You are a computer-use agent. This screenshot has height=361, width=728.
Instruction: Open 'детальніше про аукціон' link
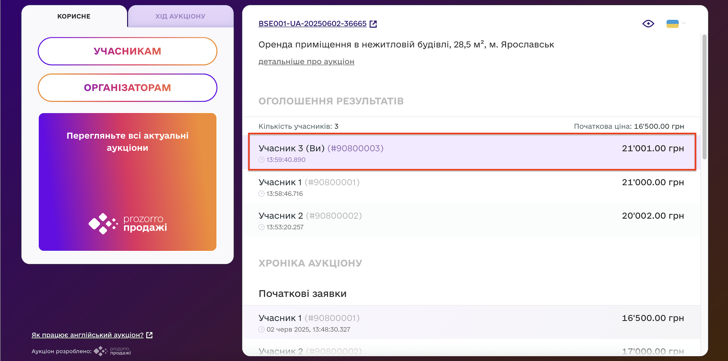click(x=306, y=62)
